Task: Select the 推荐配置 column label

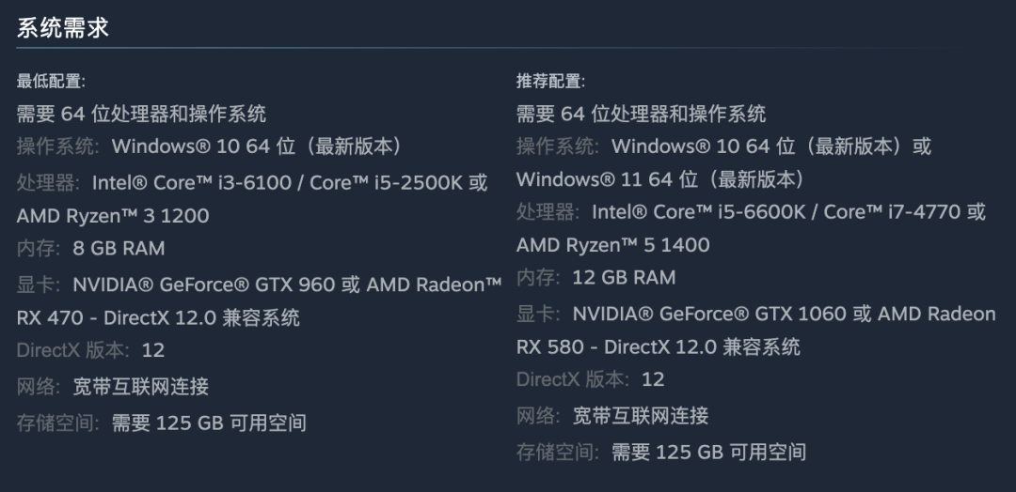Action: coord(550,82)
